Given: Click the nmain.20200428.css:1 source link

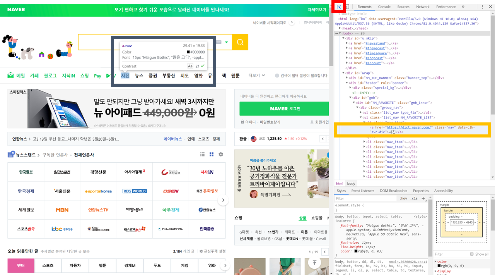Looking at the screenshot, I should pos(409,261).
